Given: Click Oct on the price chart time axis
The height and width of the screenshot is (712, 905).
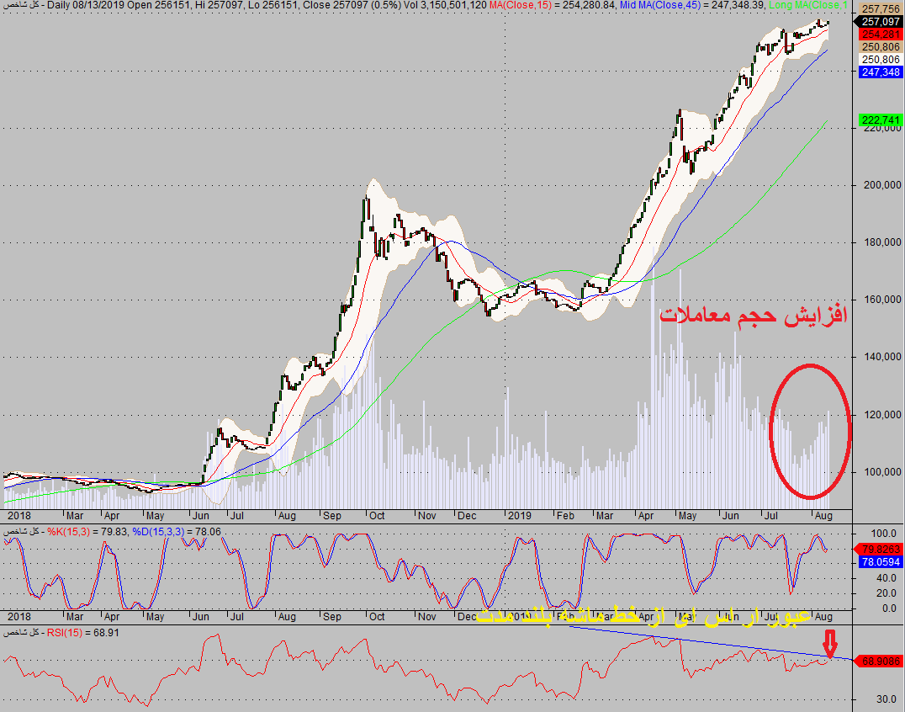Looking at the screenshot, I should 377,516.
